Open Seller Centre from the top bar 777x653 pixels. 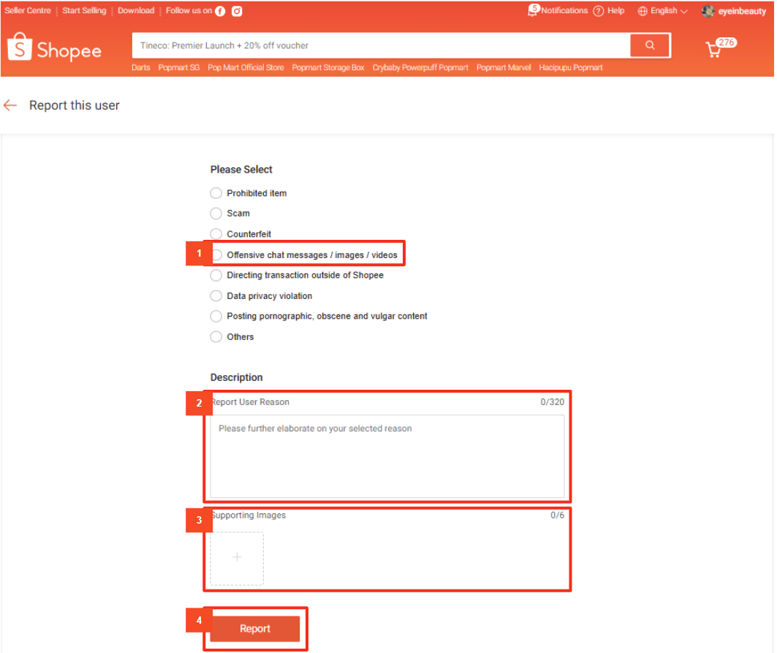coord(28,10)
